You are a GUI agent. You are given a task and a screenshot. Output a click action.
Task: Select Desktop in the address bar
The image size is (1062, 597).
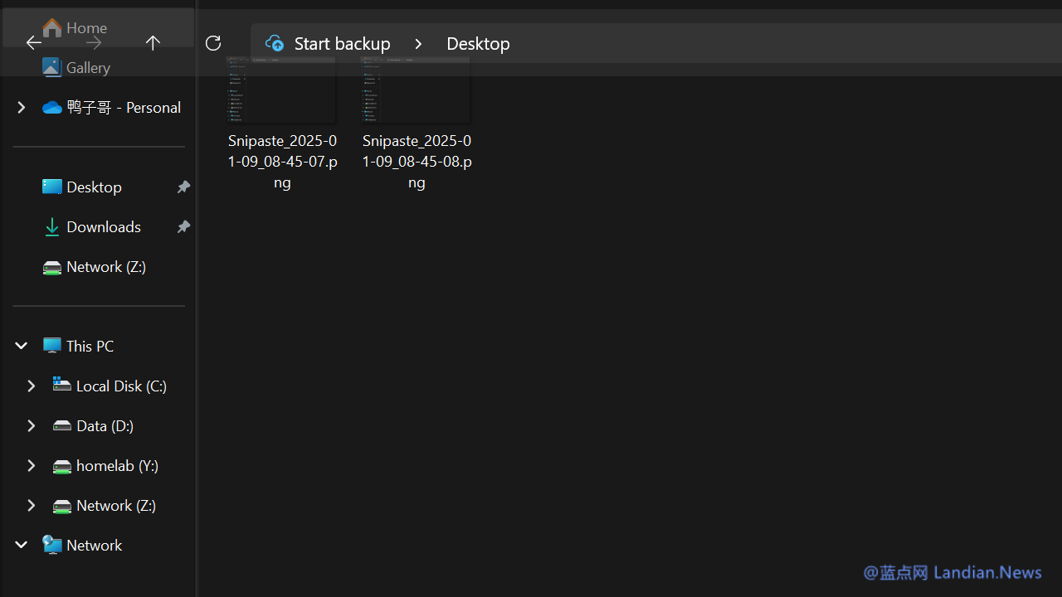(478, 43)
